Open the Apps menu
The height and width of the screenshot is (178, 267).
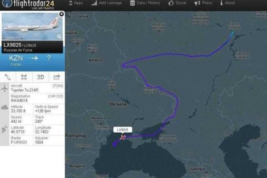76,3
